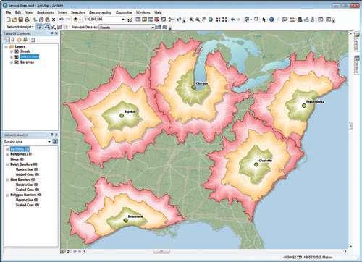Select Added Cost under Point Barriers
The height and width of the screenshot is (262, 362).
click(28, 174)
